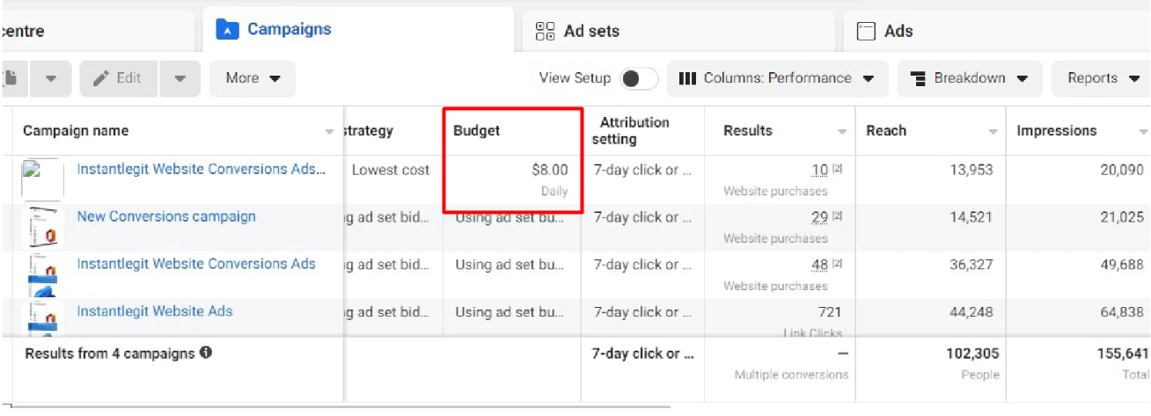The height and width of the screenshot is (416, 1151).
Task: Sort by the Reach column header
Action: [886, 131]
